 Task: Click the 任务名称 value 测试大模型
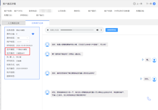[21, 30]
